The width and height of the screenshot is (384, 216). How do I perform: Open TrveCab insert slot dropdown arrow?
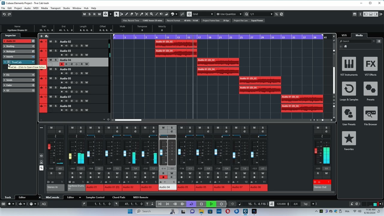[x=33, y=62]
